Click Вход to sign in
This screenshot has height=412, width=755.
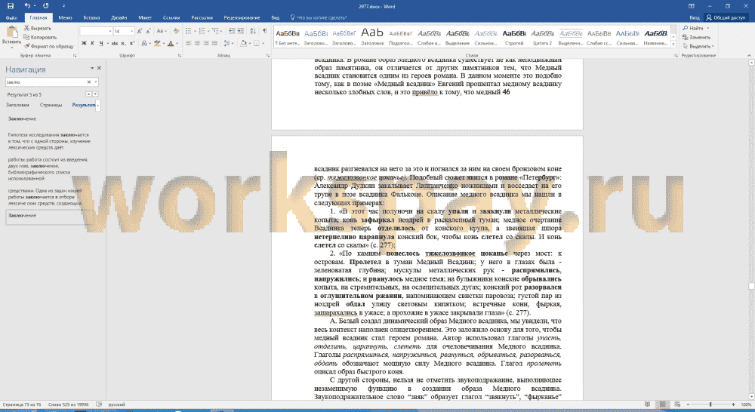695,17
